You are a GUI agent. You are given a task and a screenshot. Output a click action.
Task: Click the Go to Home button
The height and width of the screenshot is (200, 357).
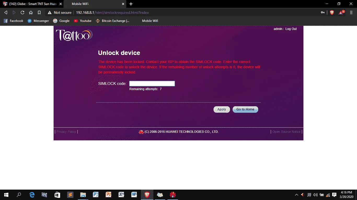click(x=245, y=109)
